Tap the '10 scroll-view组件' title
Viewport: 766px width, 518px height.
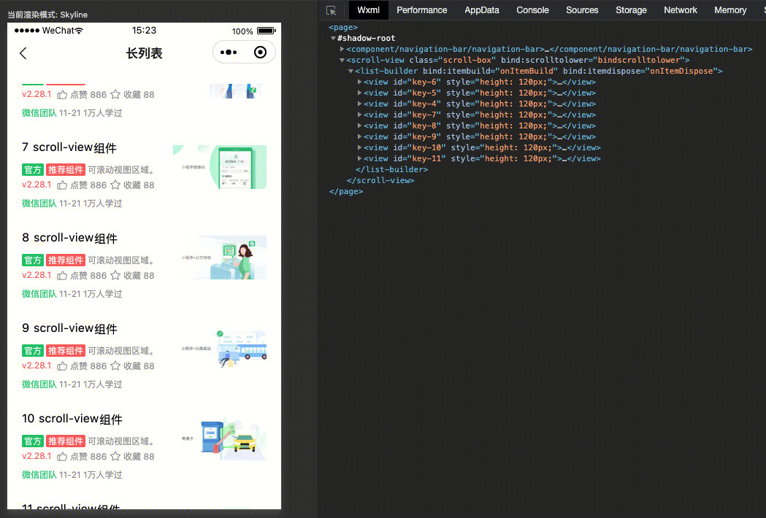pyautogui.click(x=72, y=419)
